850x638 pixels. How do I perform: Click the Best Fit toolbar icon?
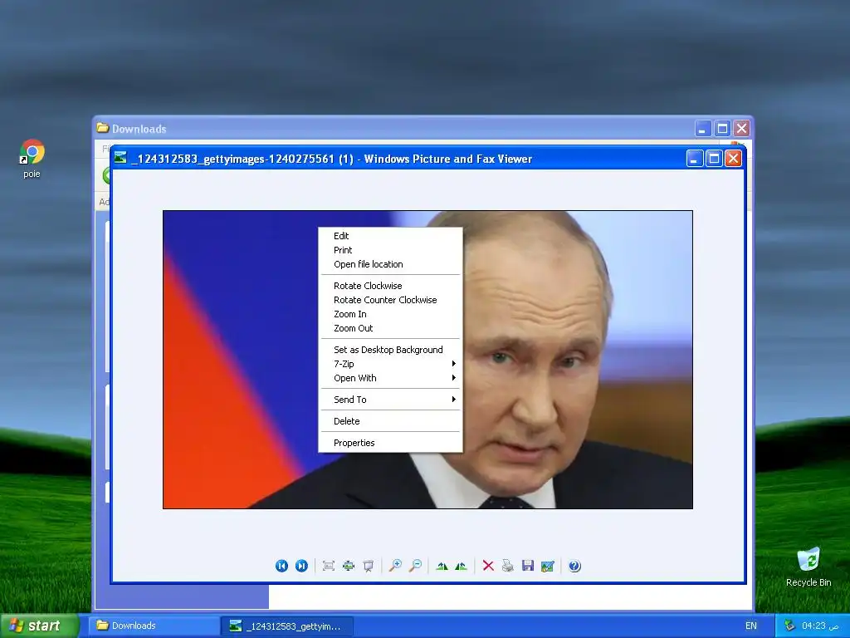click(x=348, y=566)
